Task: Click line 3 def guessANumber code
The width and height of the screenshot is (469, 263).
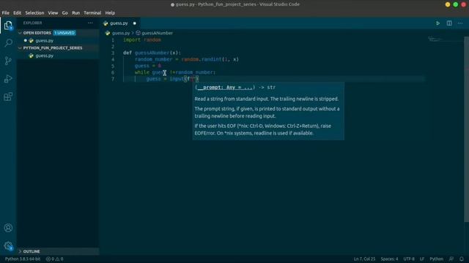Action: coord(152,53)
